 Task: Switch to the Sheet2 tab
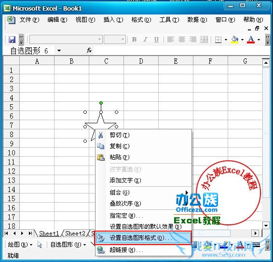coord(75,234)
